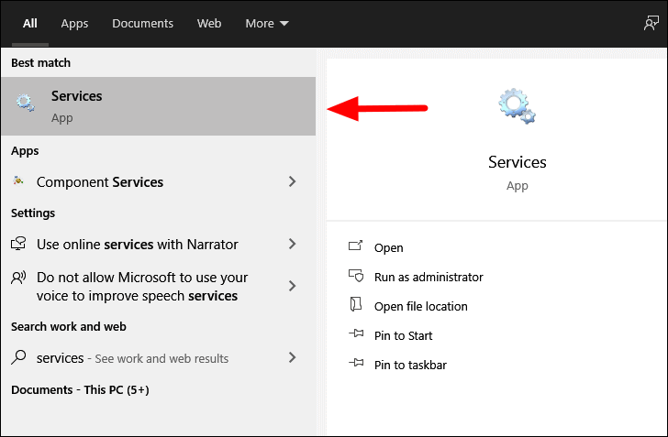
Task: Click the Narrator online services settings icon
Action: click(x=18, y=244)
